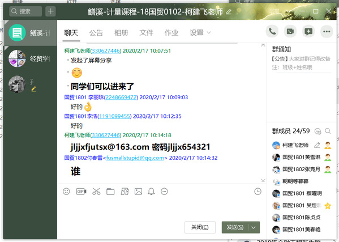Start a voice call with phone icon
Image resolution: width=339 pixels, height=242 pixels.
272,32
